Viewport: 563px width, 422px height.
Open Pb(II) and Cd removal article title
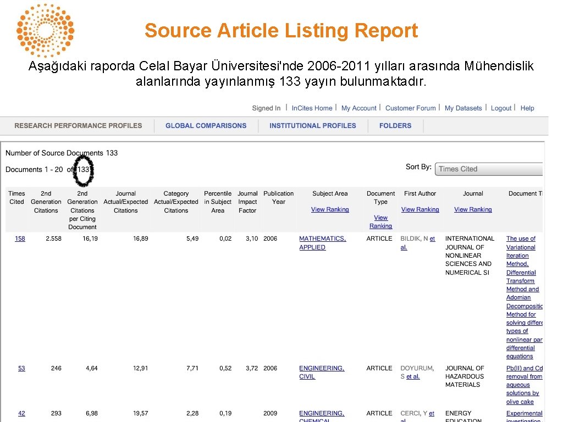pos(524,385)
